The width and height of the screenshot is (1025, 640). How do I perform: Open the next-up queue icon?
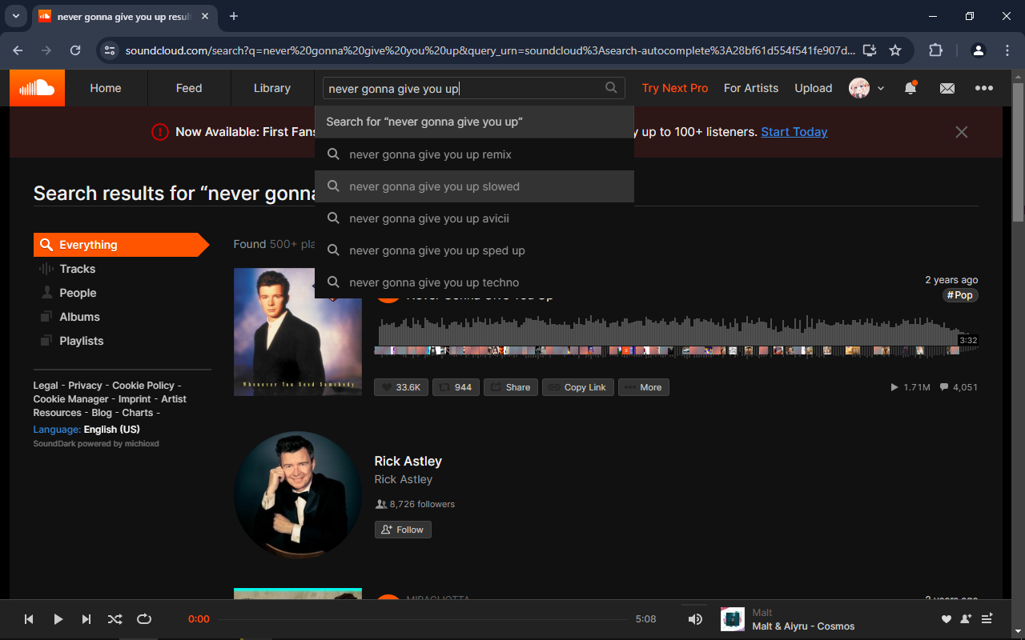click(987, 619)
